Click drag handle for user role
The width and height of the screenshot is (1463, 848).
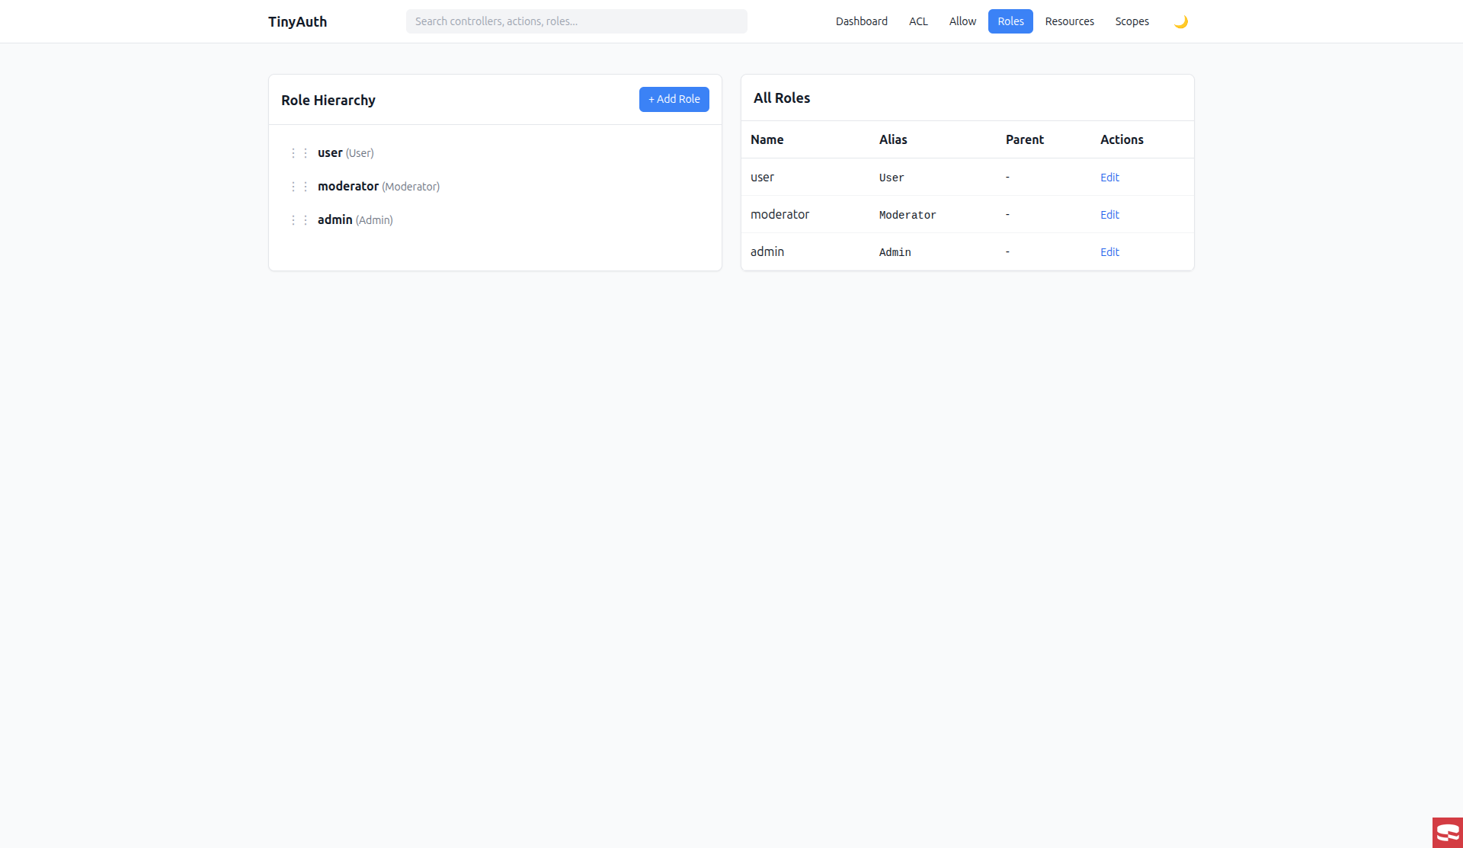click(x=299, y=153)
